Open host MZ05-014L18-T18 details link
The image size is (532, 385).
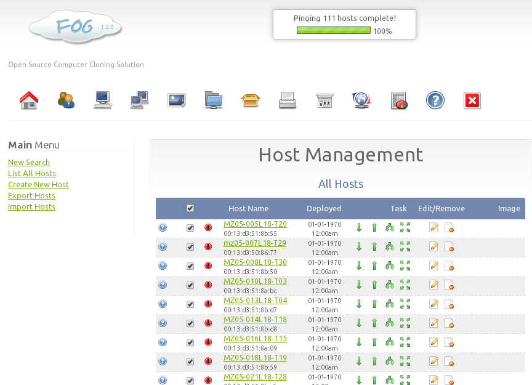255,319
